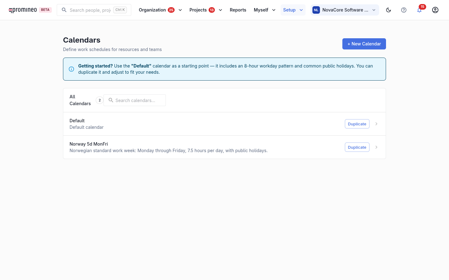This screenshot has height=280, width=449.
Task: Open the NovaCore Software organization switcher
Action: coord(345,10)
